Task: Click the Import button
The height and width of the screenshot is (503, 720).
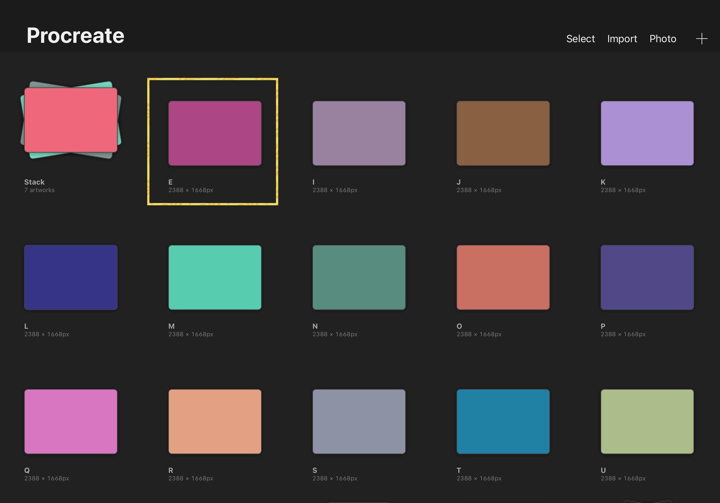Action: click(x=622, y=39)
